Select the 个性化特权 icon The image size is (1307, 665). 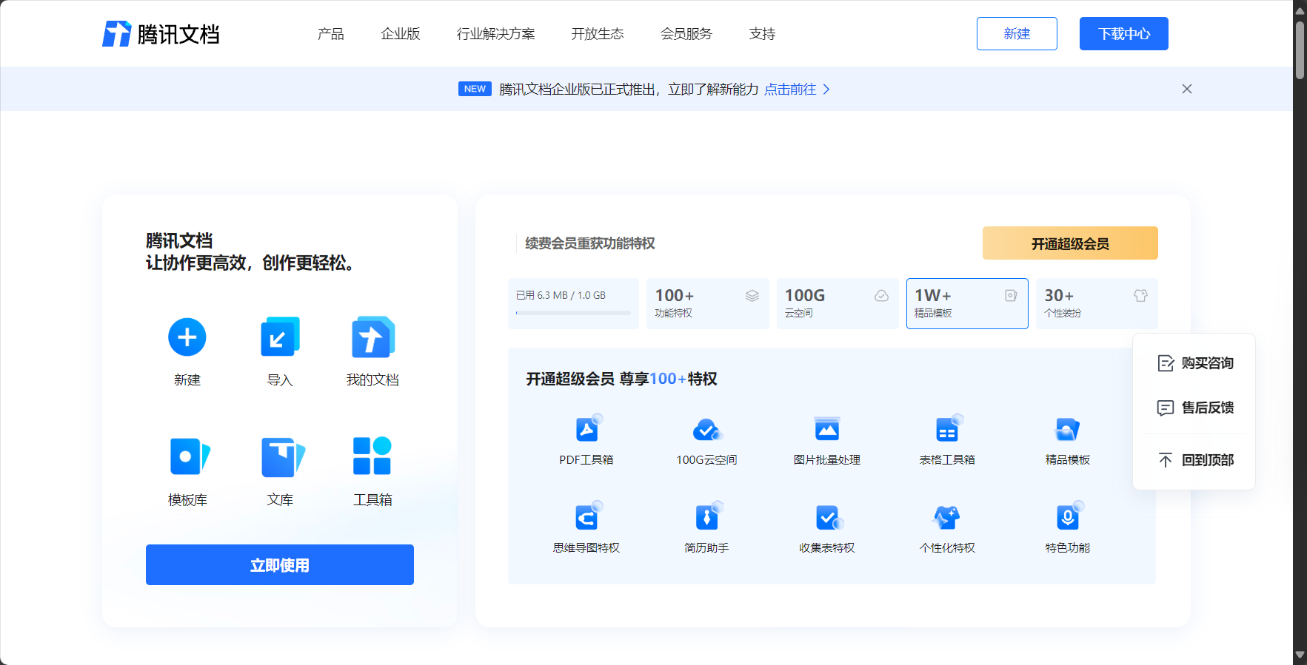click(x=947, y=518)
